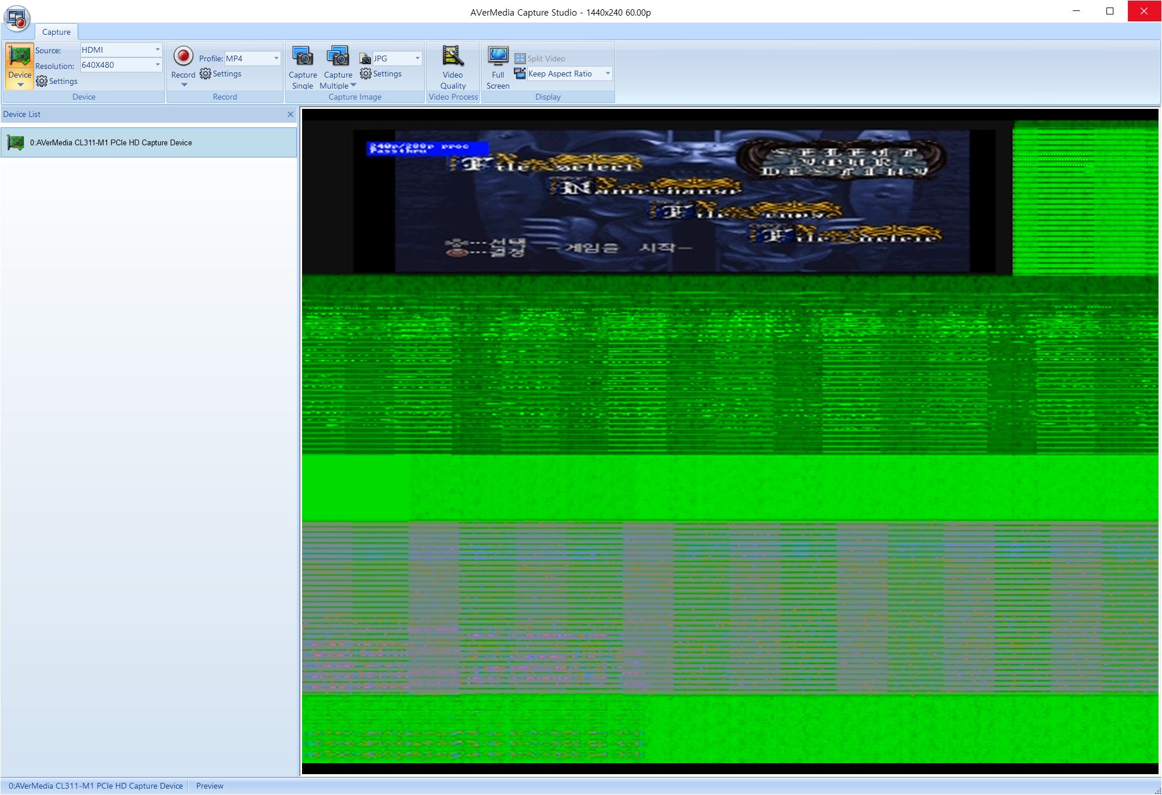
Task: Click the video preview area
Action: click(x=730, y=441)
